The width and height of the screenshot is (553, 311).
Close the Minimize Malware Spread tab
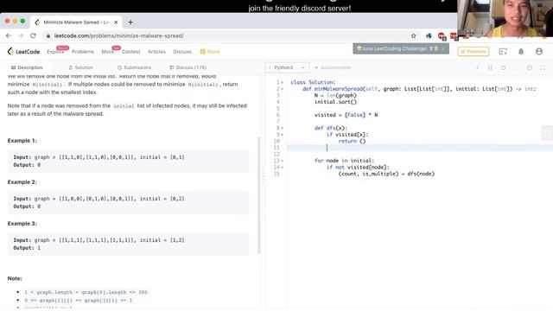[x=116, y=22]
